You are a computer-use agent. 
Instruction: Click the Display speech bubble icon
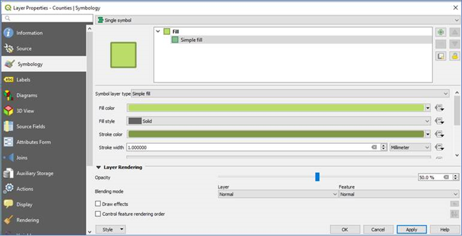[9, 204]
